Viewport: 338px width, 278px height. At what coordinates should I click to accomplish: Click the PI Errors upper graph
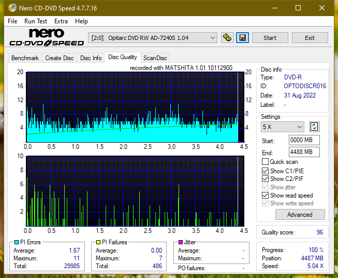135,107
